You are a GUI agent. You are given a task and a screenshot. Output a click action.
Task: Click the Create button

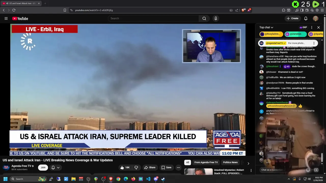292,18
